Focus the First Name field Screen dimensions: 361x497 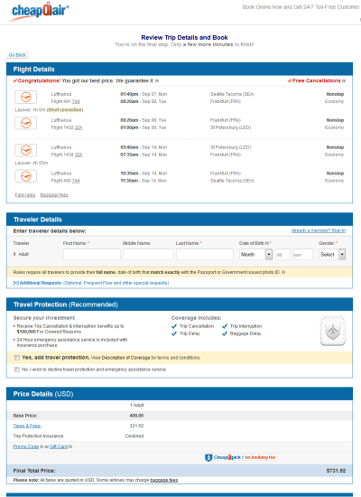coord(92,255)
